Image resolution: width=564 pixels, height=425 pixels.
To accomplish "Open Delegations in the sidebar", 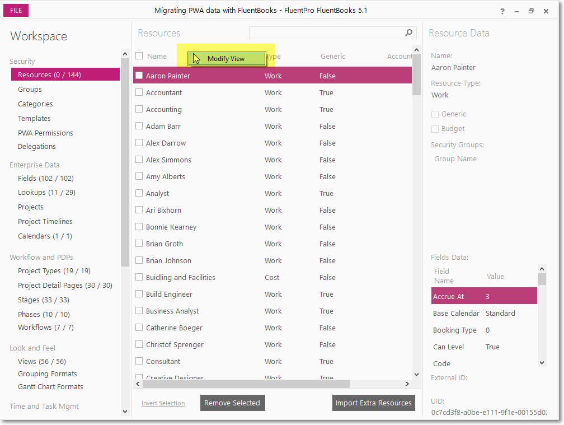I will (x=37, y=147).
